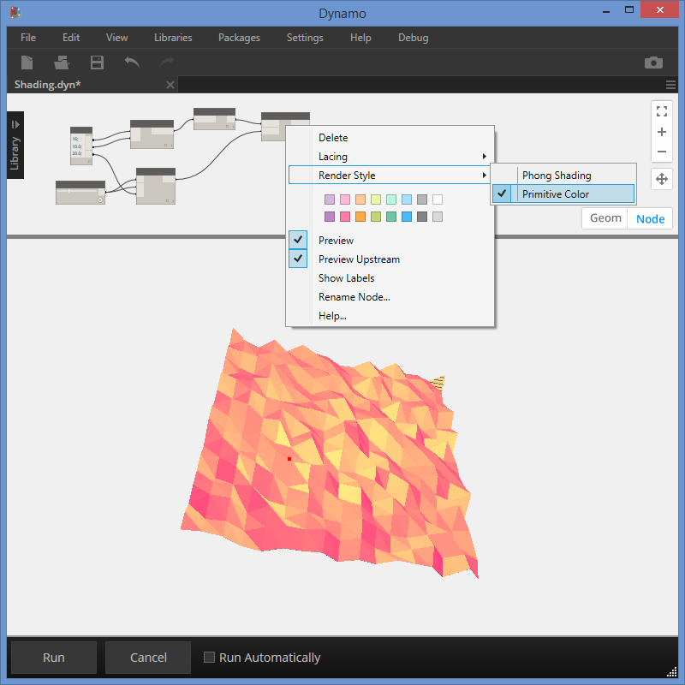Open the File menu
685x685 pixels.
tap(28, 38)
